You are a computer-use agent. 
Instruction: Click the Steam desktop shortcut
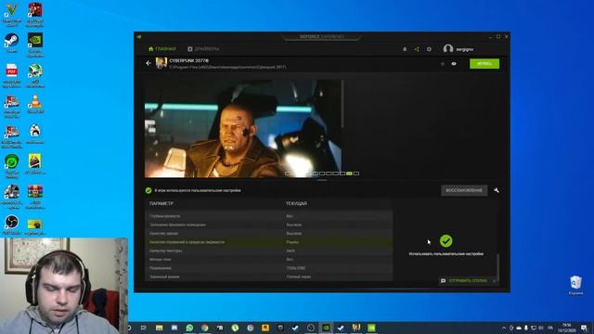[11, 43]
